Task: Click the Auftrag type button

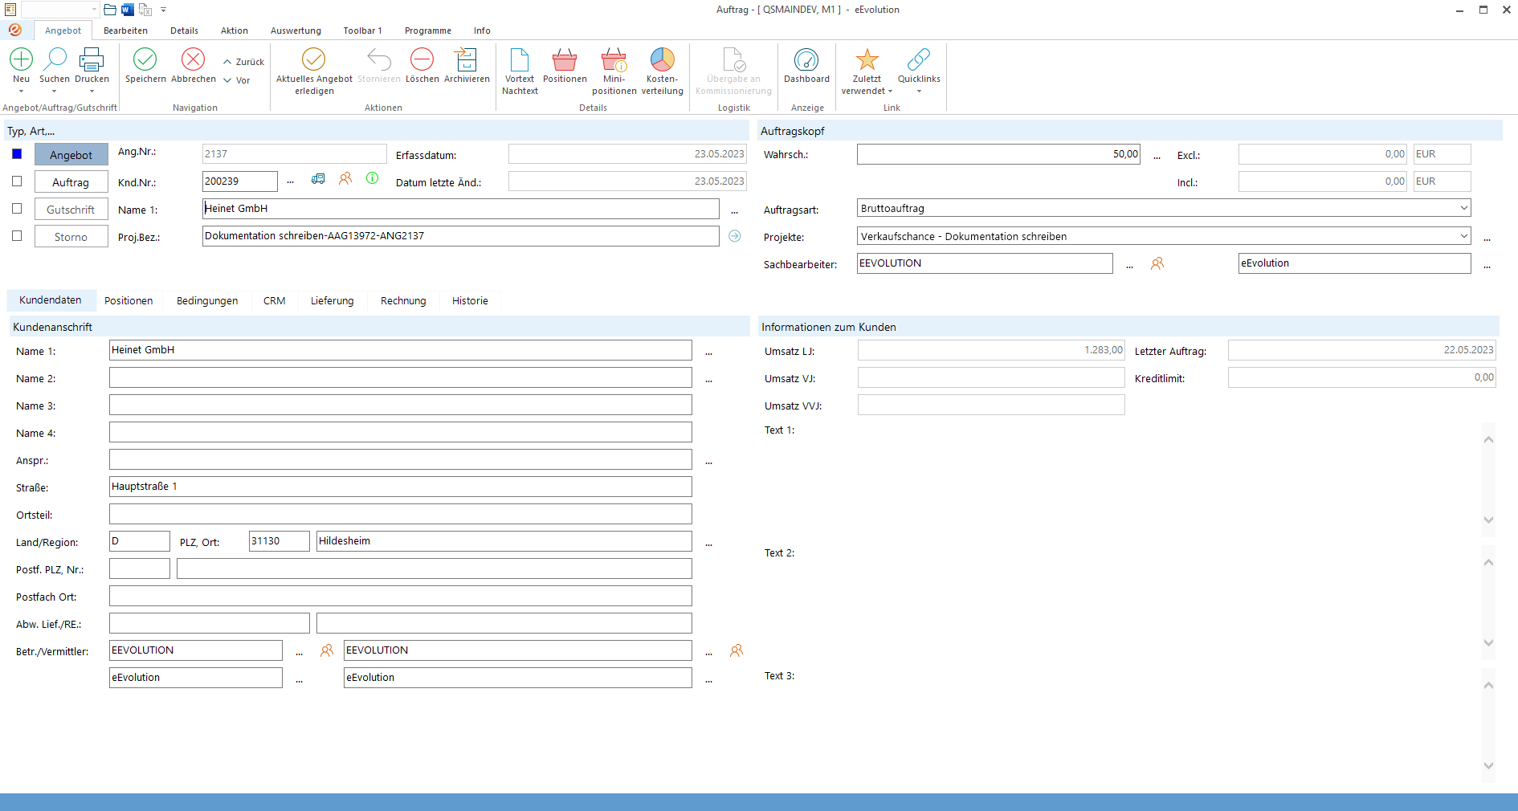Action: pos(71,182)
